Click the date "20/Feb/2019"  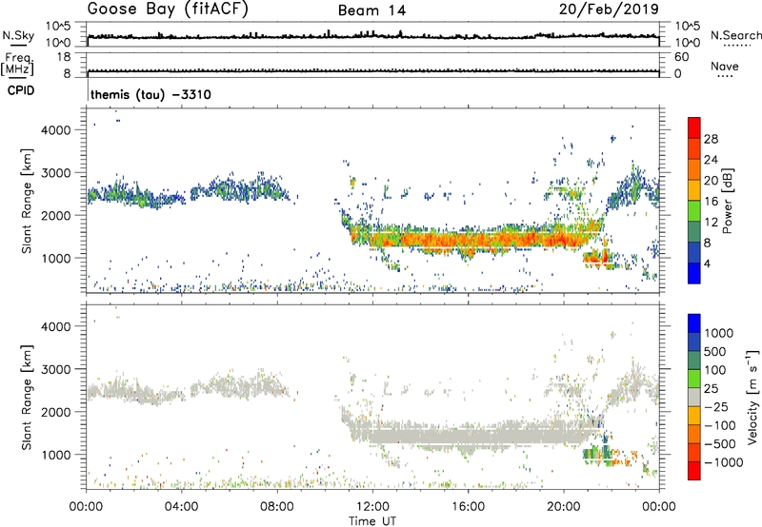(x=609, y=10)
